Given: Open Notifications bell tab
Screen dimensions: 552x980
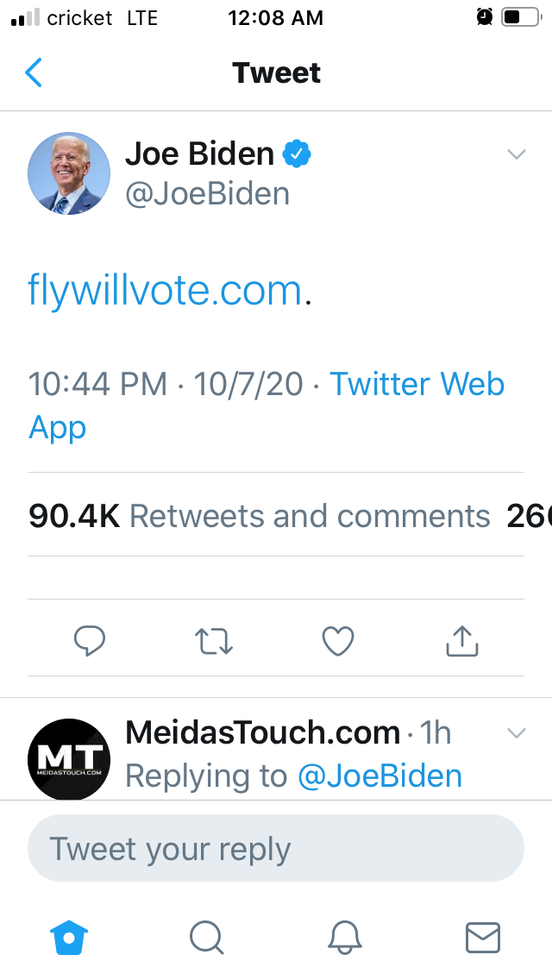Looking at the screenshot, I should point(345,937).
